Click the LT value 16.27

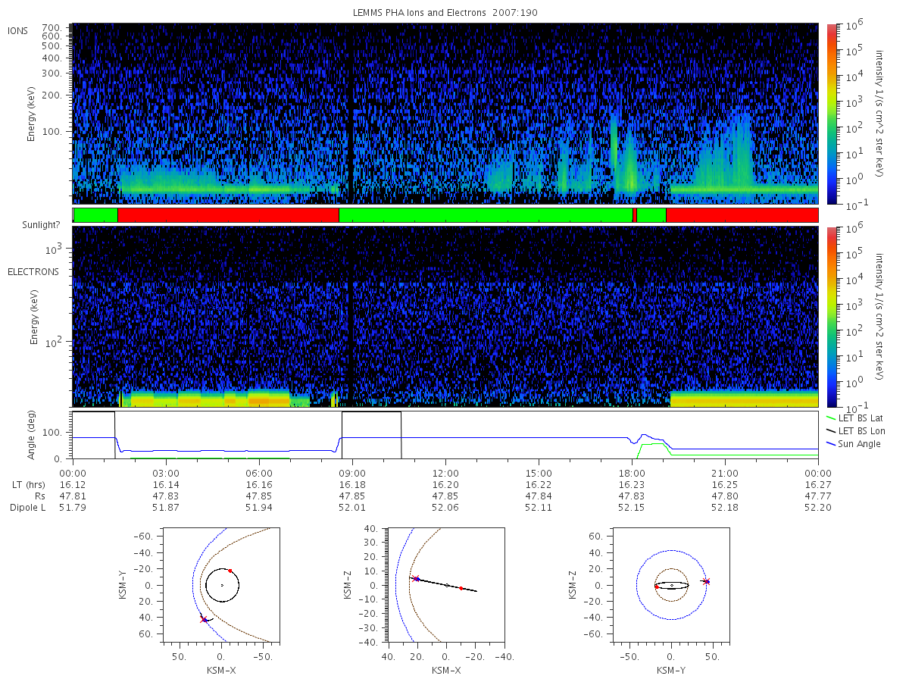pos(818,483)
